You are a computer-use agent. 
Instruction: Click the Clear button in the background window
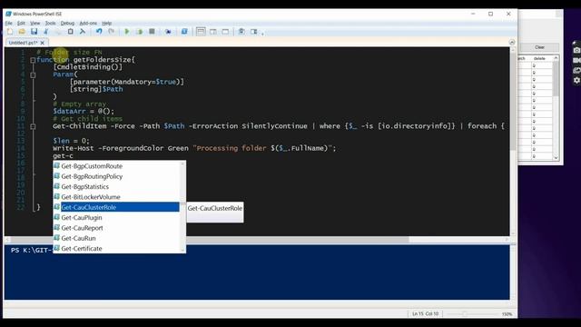click(539, 47)
